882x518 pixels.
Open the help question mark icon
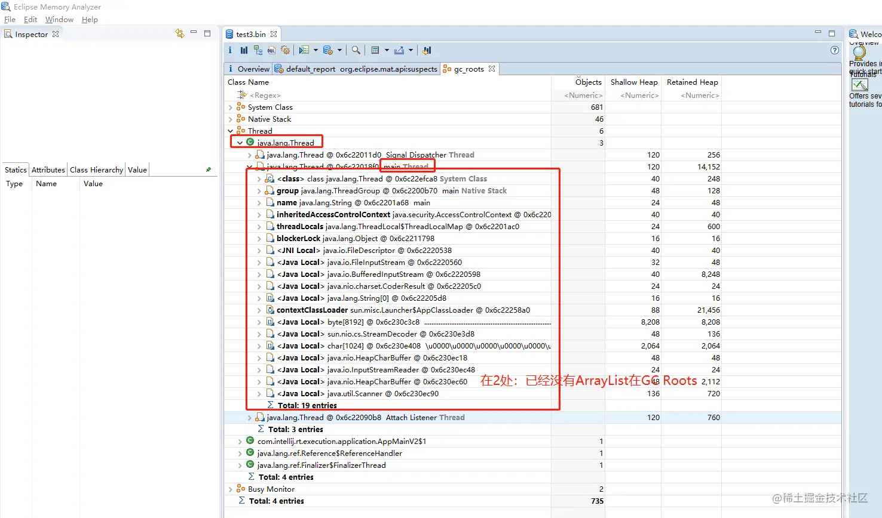(x=835, y=50)
